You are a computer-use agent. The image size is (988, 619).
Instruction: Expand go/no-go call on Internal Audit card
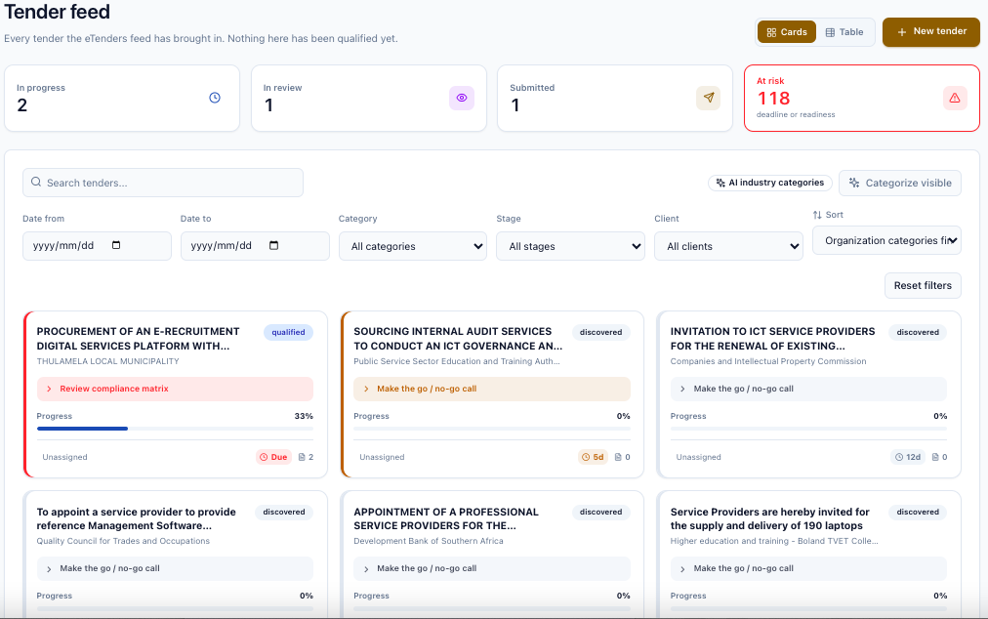point(491,389)
